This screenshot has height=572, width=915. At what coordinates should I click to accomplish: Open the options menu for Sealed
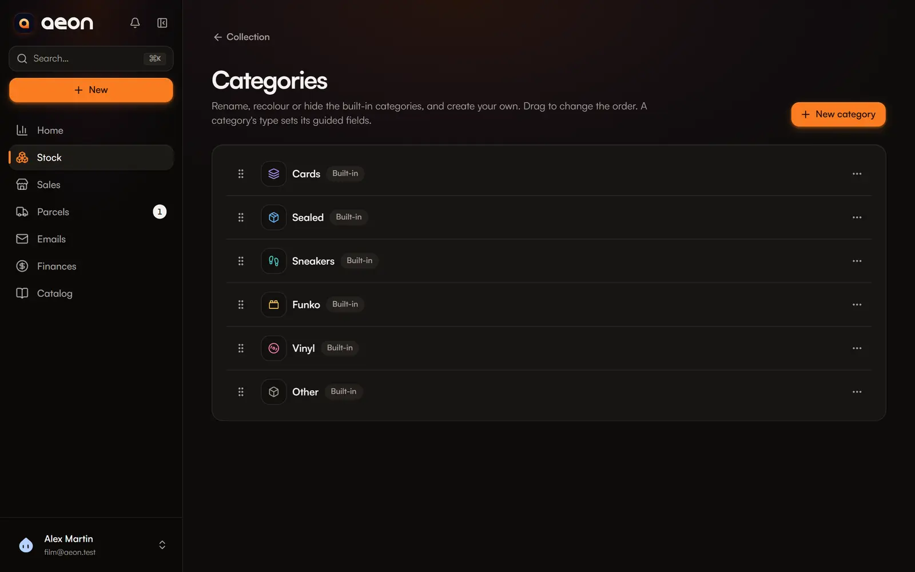pos(857,217)
